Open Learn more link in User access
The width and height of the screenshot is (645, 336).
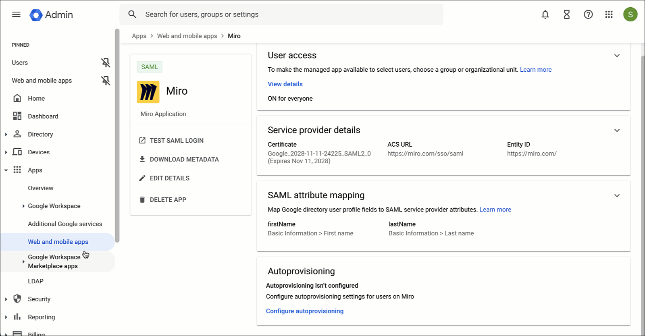tap(536, 70)
